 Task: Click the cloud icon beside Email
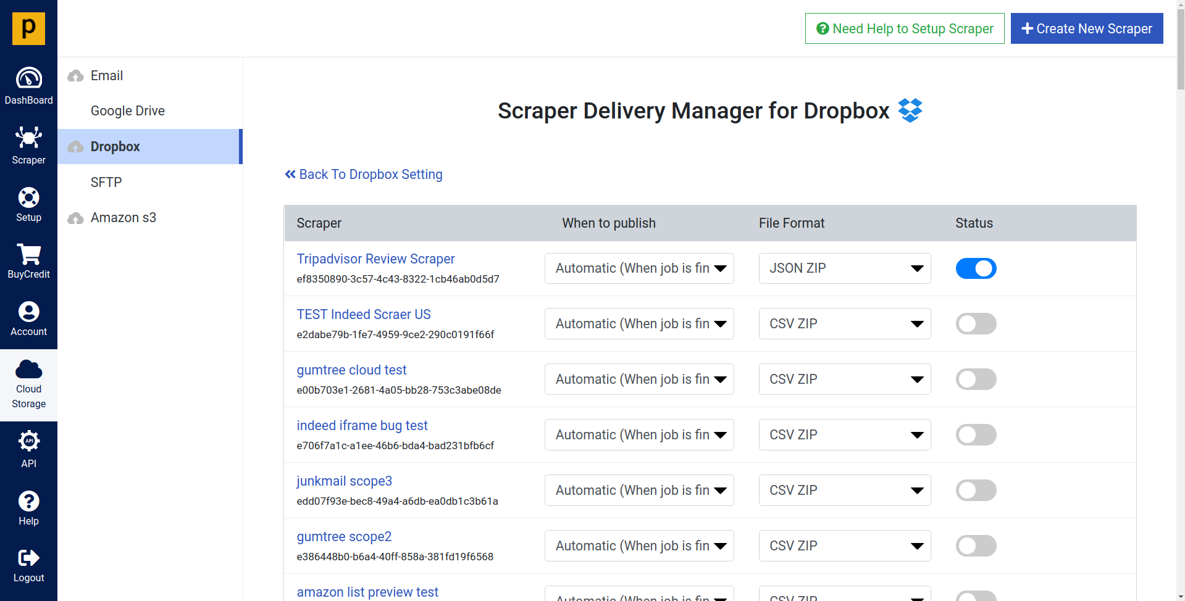click(75, 76)
